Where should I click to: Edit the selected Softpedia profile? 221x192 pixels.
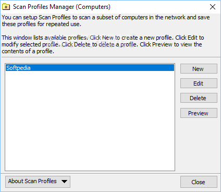(199, 83)
